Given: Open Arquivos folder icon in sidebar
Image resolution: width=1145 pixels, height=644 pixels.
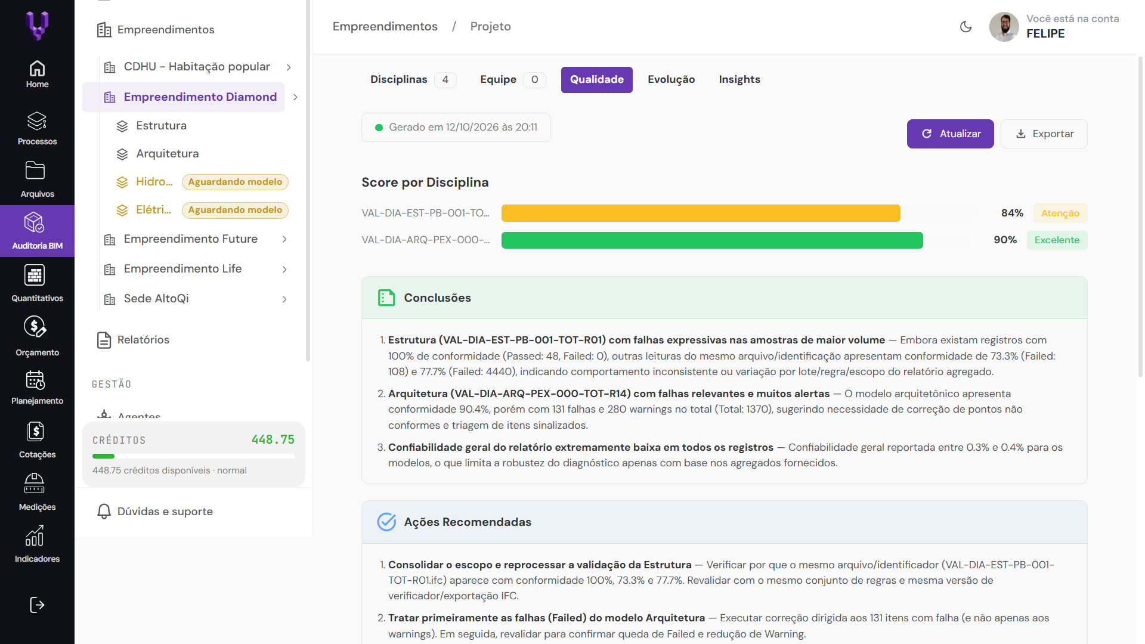Looking at the screenshot, I should (x=35, y=171).
